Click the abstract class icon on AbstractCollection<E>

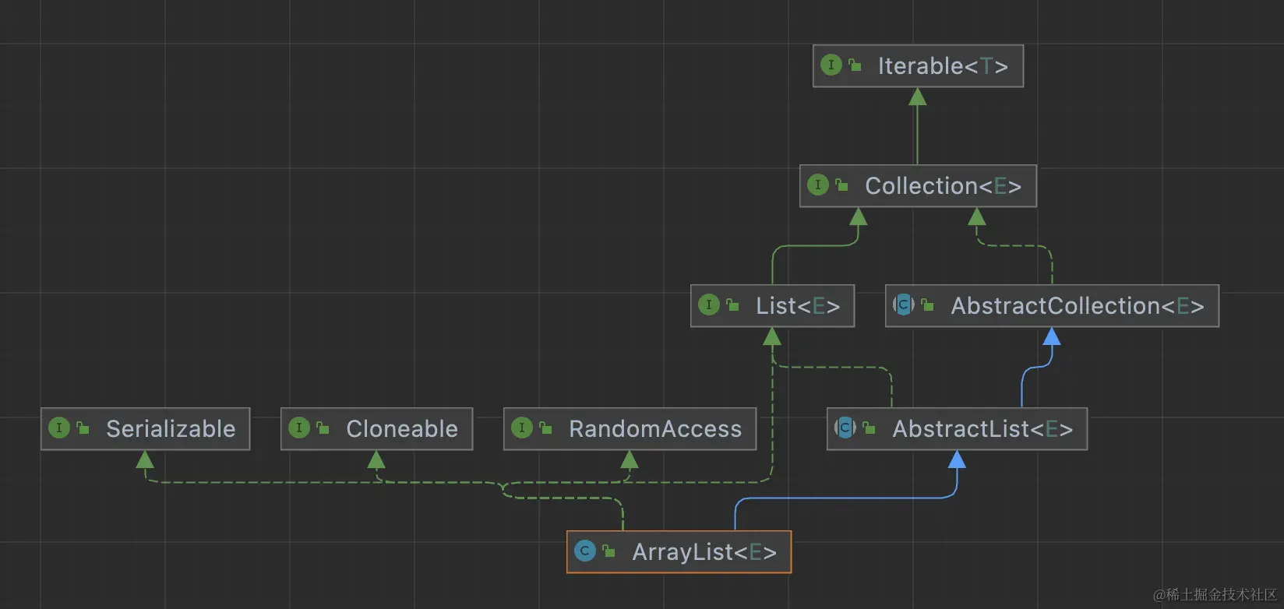pyautogui.click(x=904, y=305)
